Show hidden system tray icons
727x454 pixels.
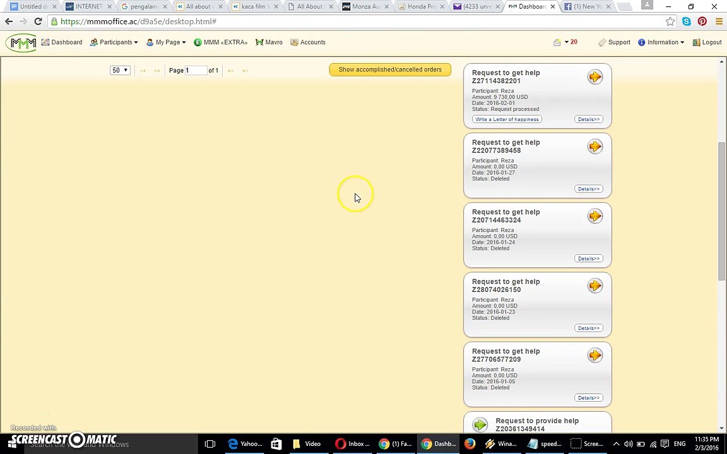click(x=616, y=444)
